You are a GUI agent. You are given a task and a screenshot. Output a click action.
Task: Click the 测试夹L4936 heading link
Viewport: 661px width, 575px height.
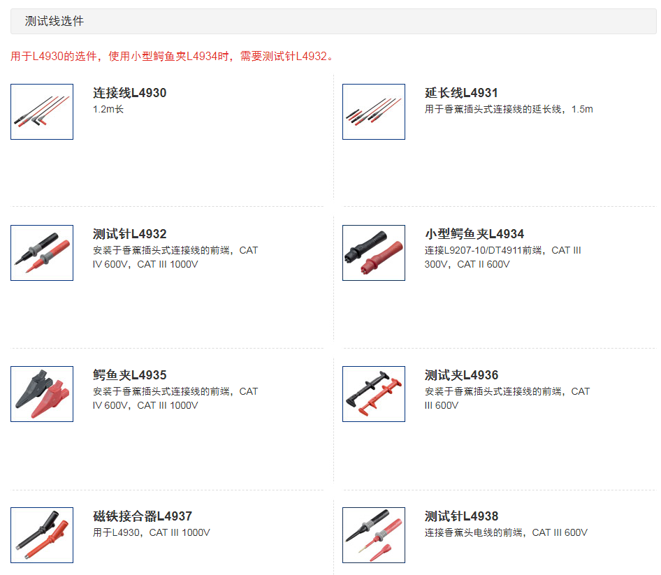tap(461, 375)
